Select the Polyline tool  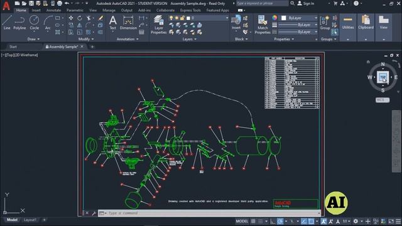19,23
